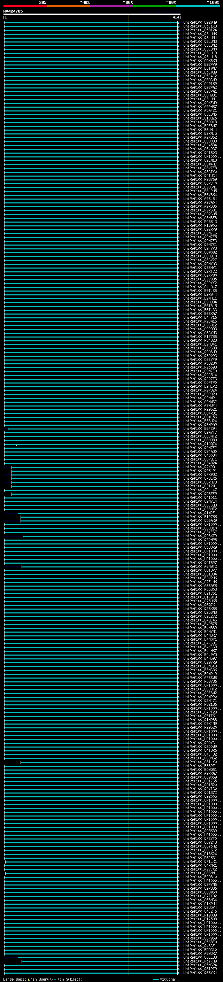Select hit label UniRef100_Q9FYV3
The width and height of the screenshot is (223, 982).
200,249
